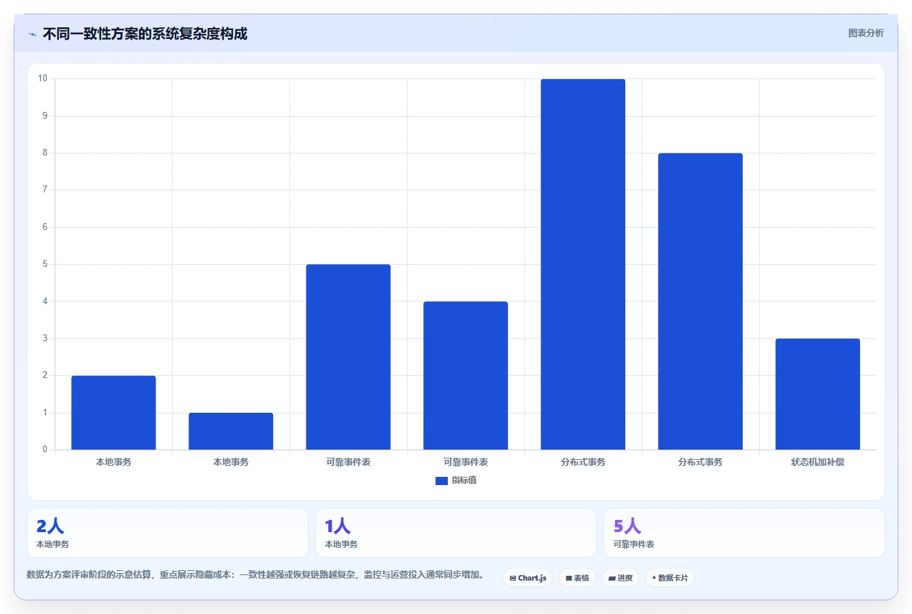Select the 分布式事务 bar reaching 8
Viewport: 912px width, 614px height.
(700, 302)
